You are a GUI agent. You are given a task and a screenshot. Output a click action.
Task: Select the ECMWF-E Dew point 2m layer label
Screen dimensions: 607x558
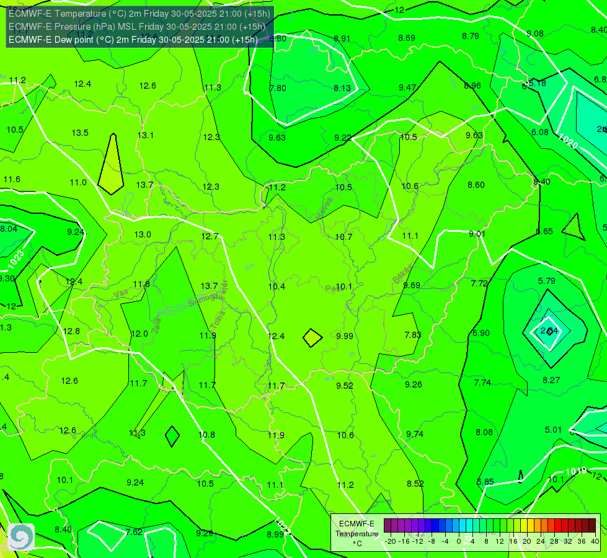(x=133, y=40)
